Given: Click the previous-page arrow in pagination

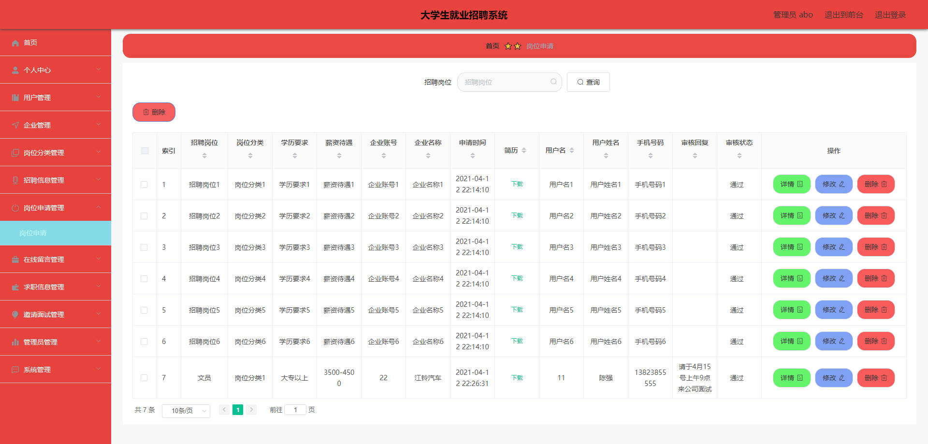Looking at the screenshot, I should [x=224, y=410].
